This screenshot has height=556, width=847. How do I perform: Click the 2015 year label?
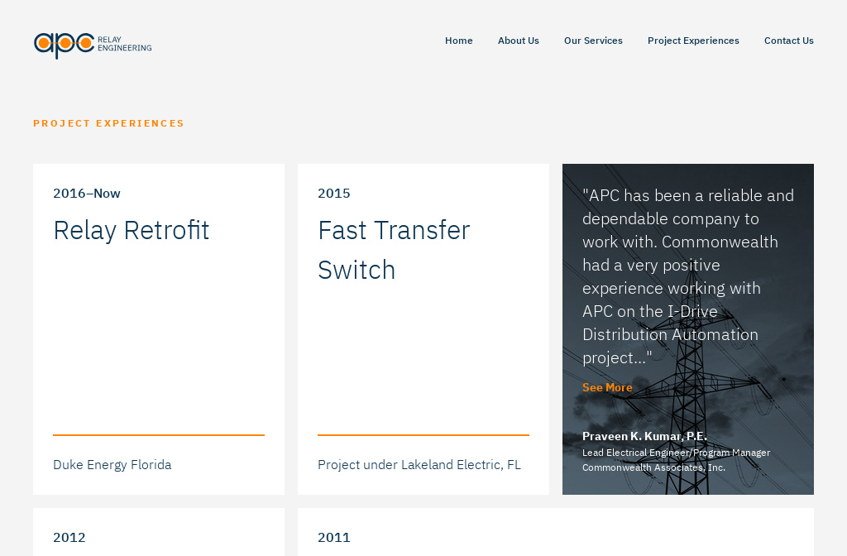333,192
